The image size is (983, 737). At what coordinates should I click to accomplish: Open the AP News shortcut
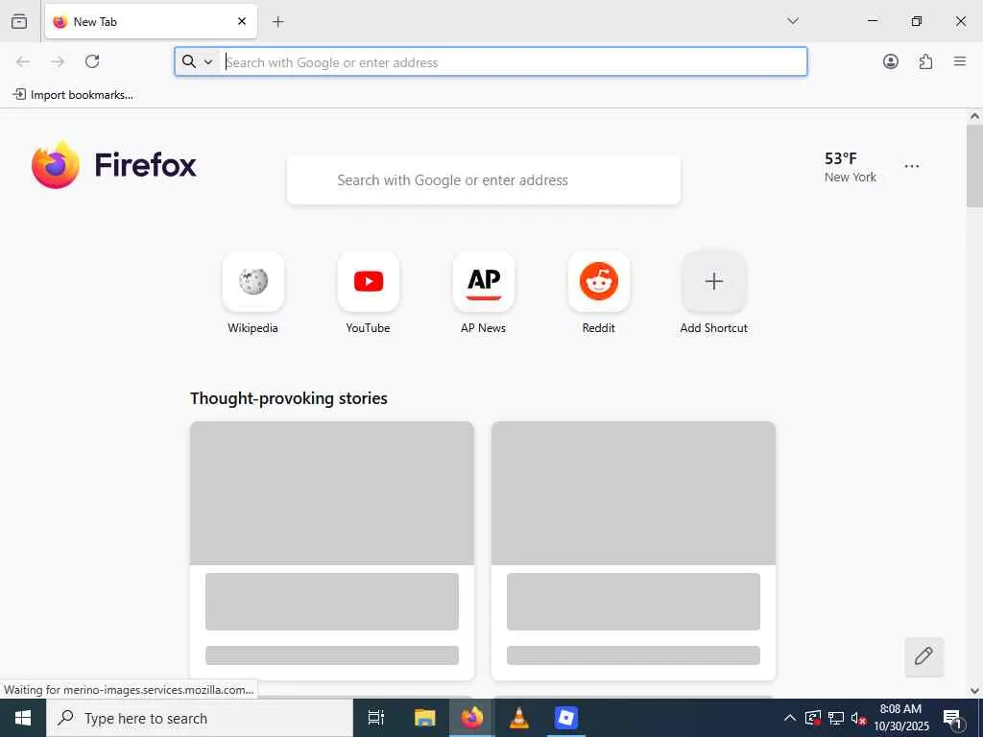(x=484, y=293)
